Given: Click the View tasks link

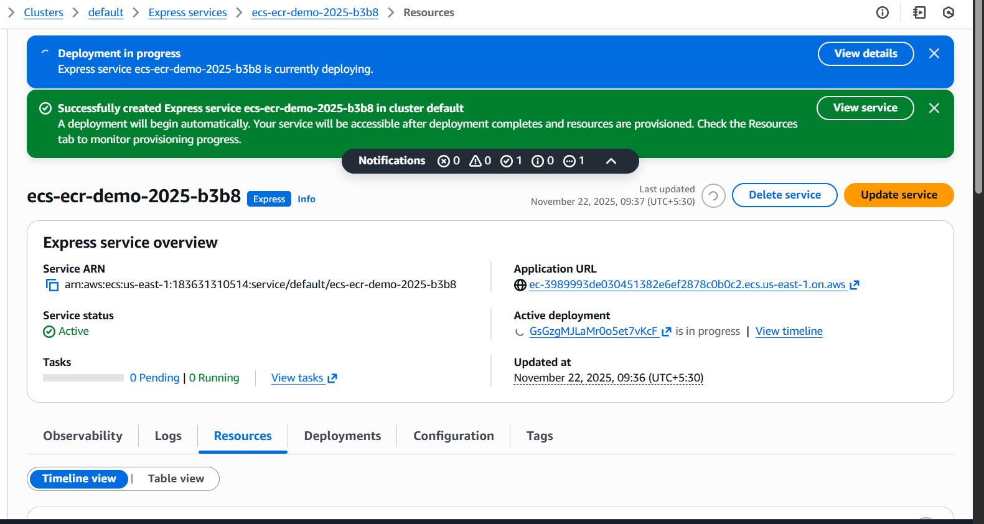Looking at the screenshot, I should 298,378.
